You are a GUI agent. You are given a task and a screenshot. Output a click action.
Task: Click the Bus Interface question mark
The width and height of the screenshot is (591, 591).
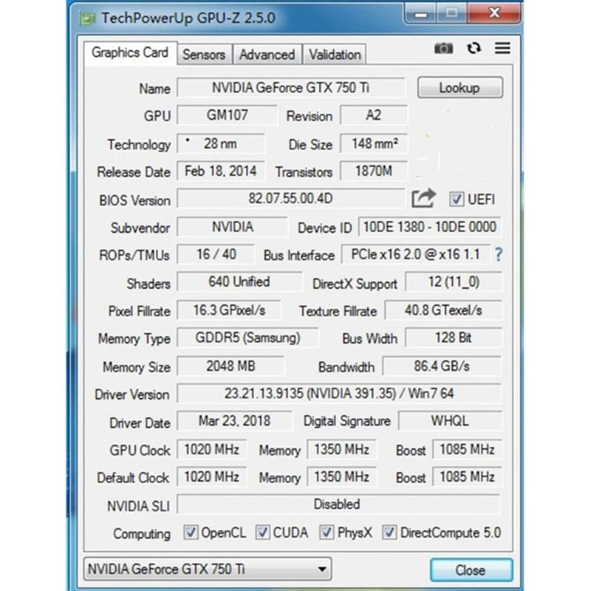(x=499, y=255)
